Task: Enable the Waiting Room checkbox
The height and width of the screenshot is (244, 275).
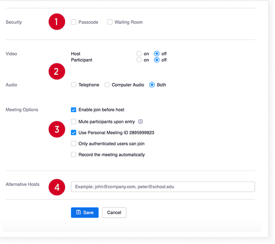Action: click(x=110, y=22)
